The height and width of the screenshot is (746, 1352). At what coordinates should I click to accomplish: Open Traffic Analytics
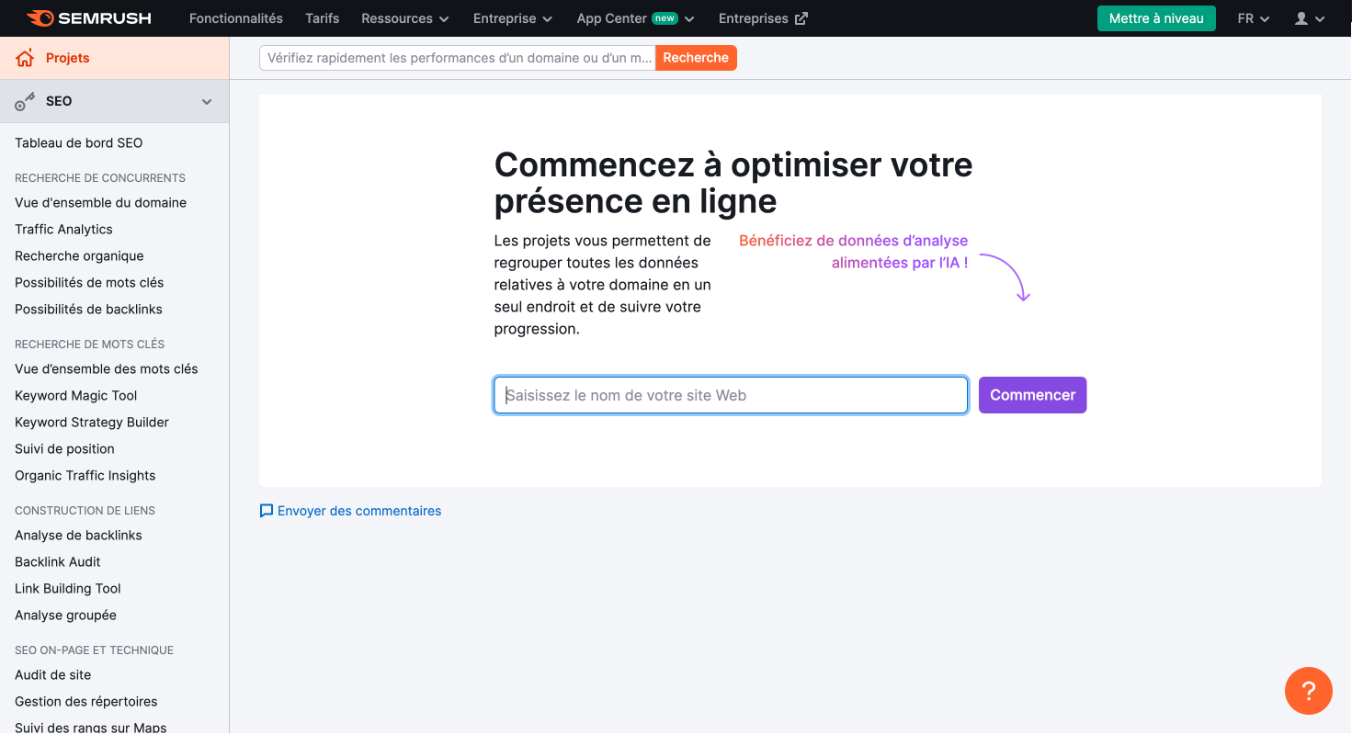coord(63,230)
